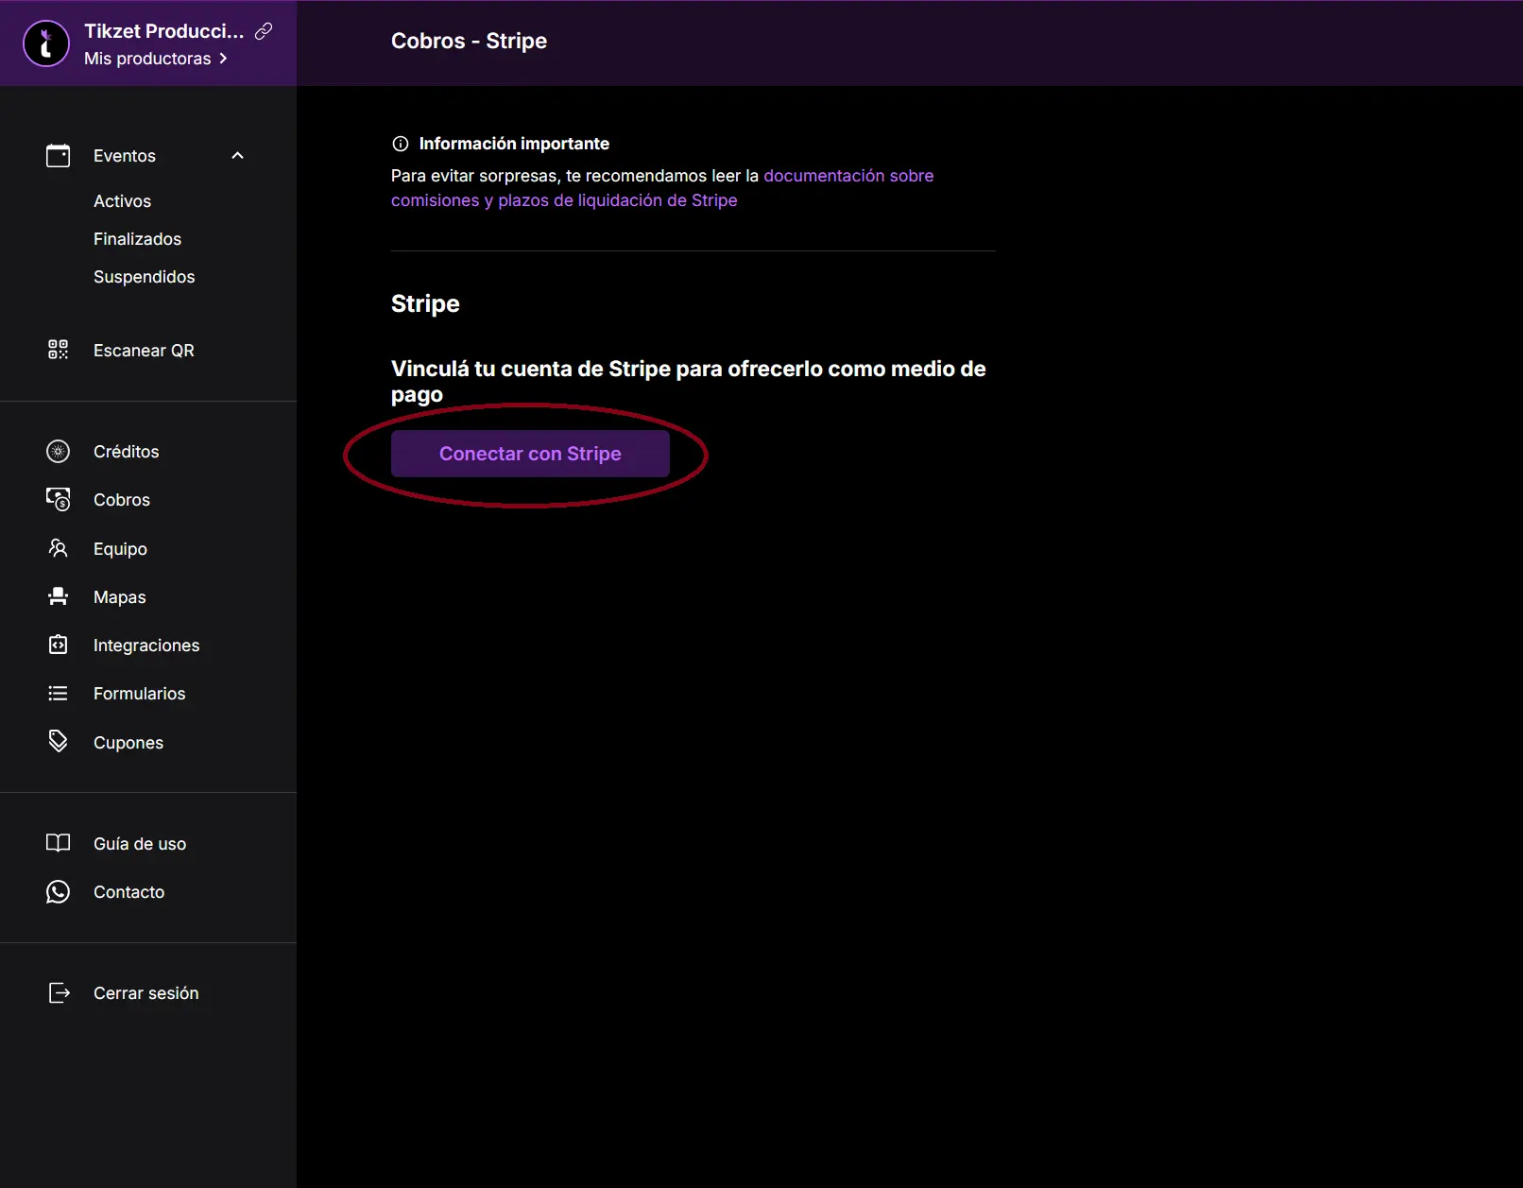Image resolution: width=1523 pixels, height=1188 pixels.
Task: Go to Cobros in sidebar
Action: point(121,500)
